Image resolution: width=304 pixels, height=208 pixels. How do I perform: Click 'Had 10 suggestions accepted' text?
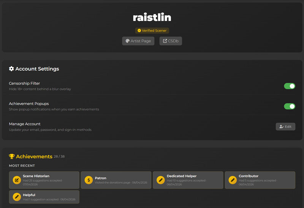click(x=186, y=181)
